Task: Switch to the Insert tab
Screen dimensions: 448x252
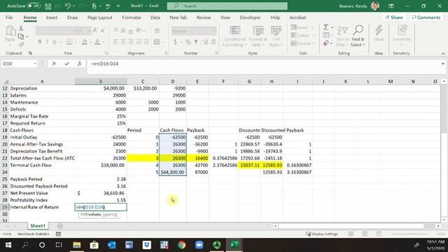Action: point(52,17)
